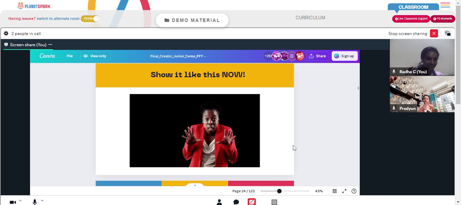Enter Canva fullscreen presentation mode
Image resolution: width=461 pixels, height=205 pixels.
344,191
